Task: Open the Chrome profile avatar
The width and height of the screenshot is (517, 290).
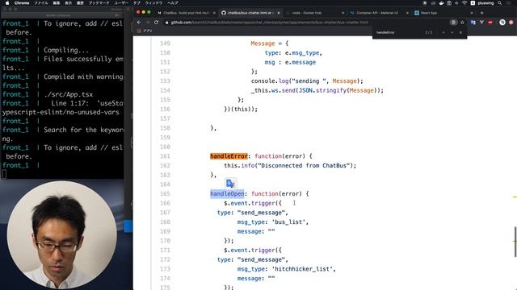Action: 511,23
